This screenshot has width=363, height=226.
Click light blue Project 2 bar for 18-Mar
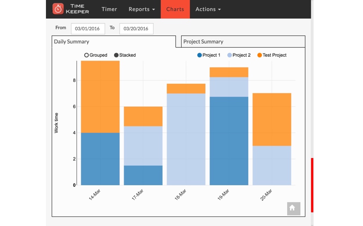[186, 139]
